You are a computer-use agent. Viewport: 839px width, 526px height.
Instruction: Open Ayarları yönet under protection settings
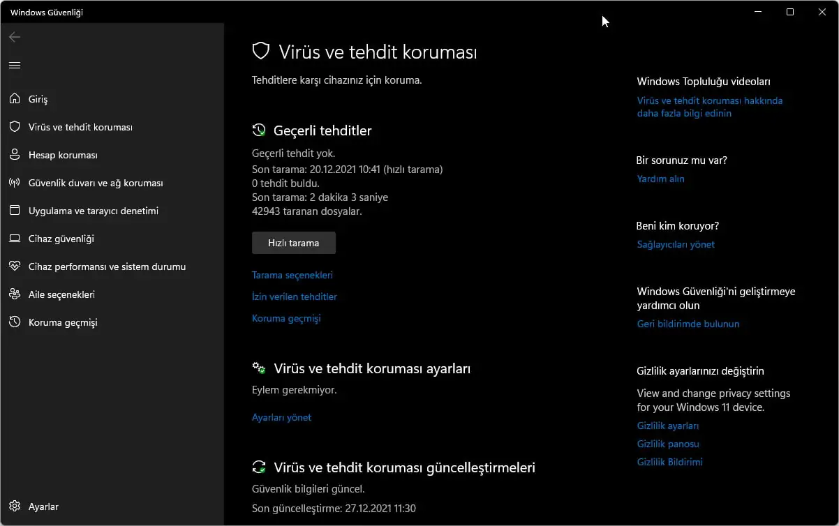[x=281, y=417]
